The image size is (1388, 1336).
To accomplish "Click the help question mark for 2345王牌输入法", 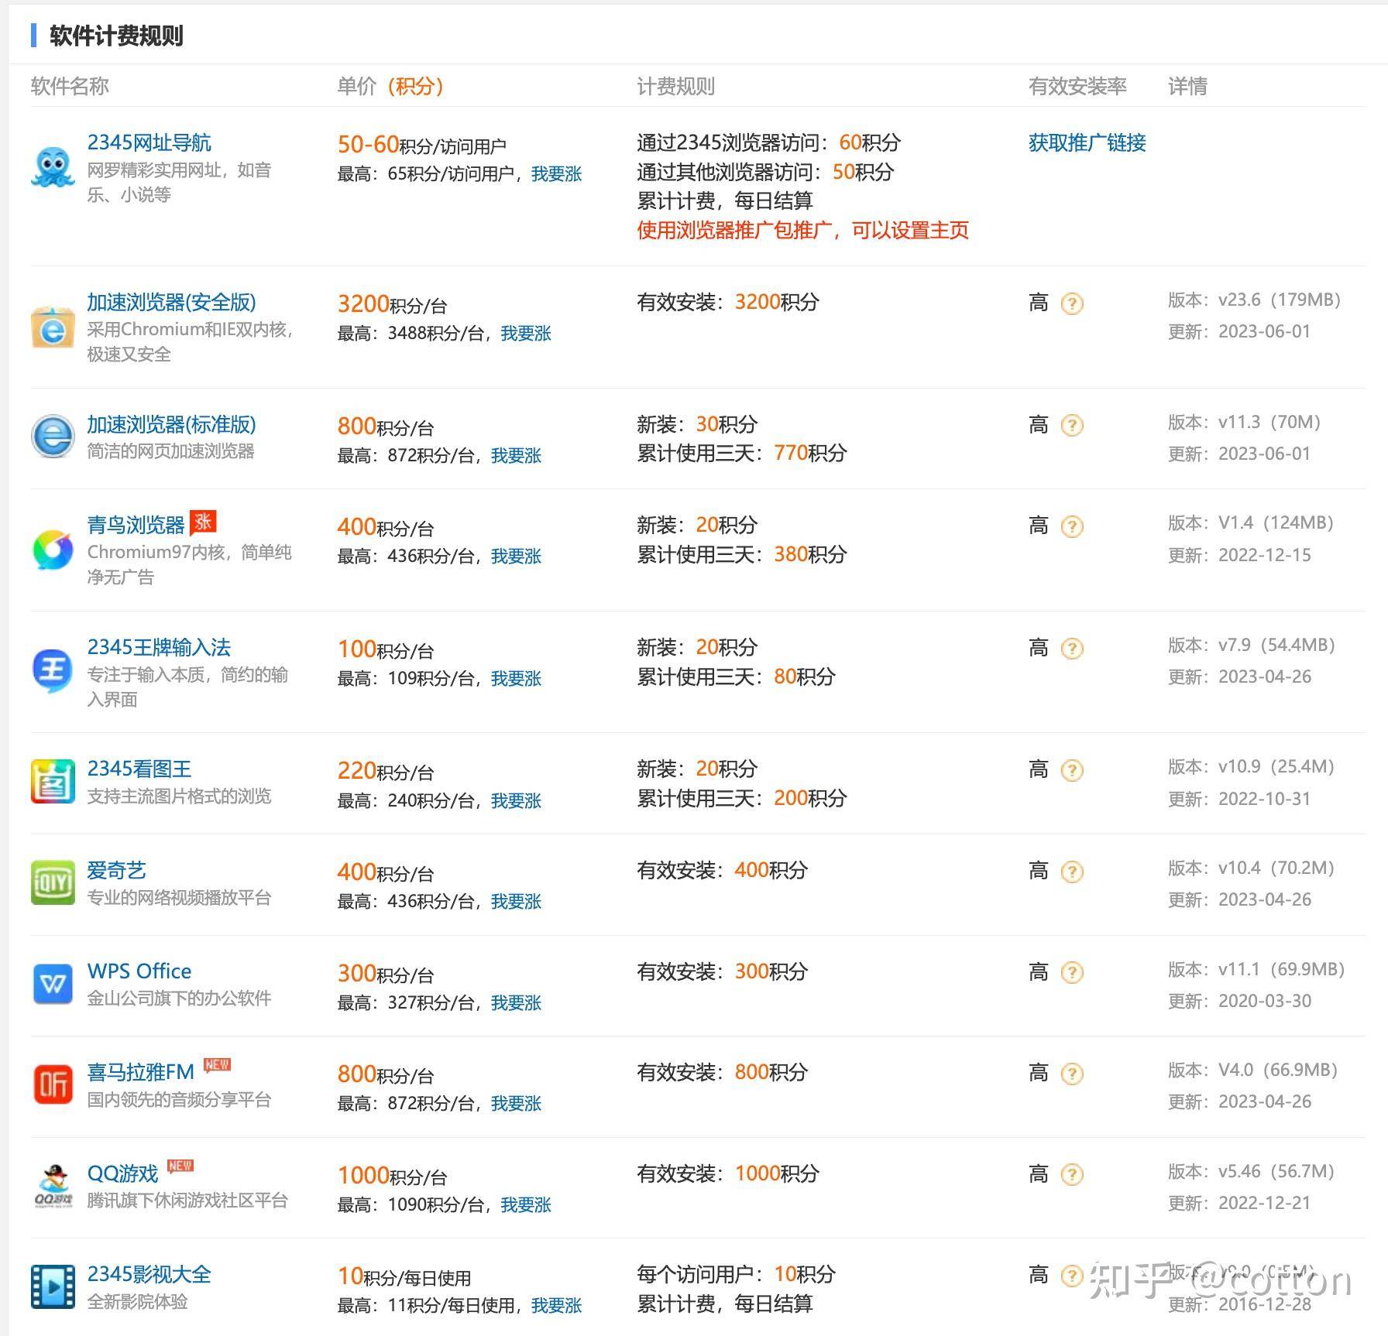I will [x=1072, y=649].
